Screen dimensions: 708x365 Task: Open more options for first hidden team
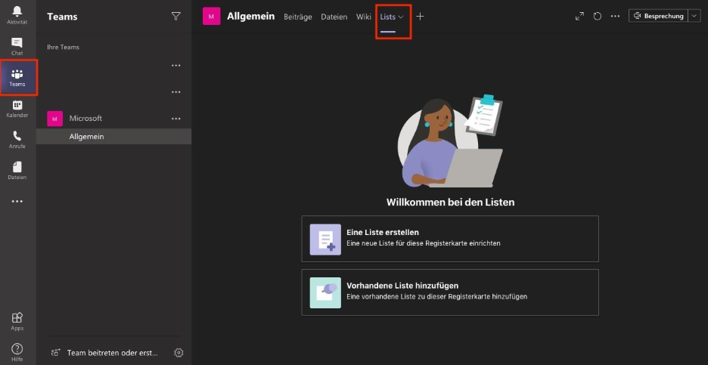click(176, 66)
